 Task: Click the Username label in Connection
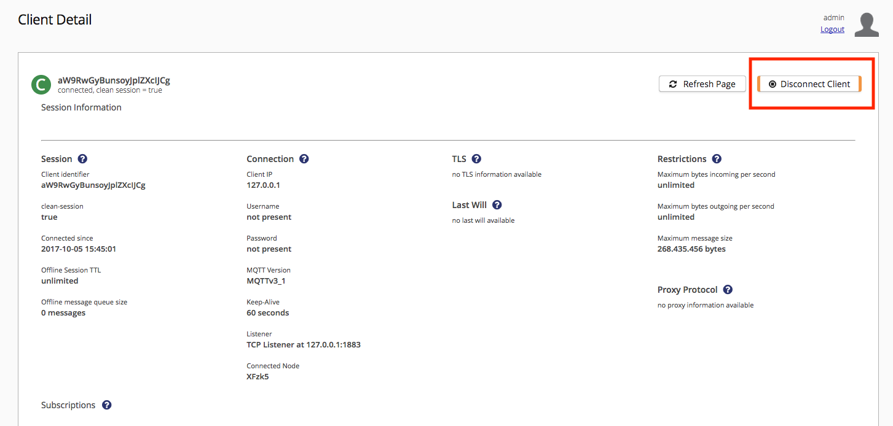(x=263, y=206)
